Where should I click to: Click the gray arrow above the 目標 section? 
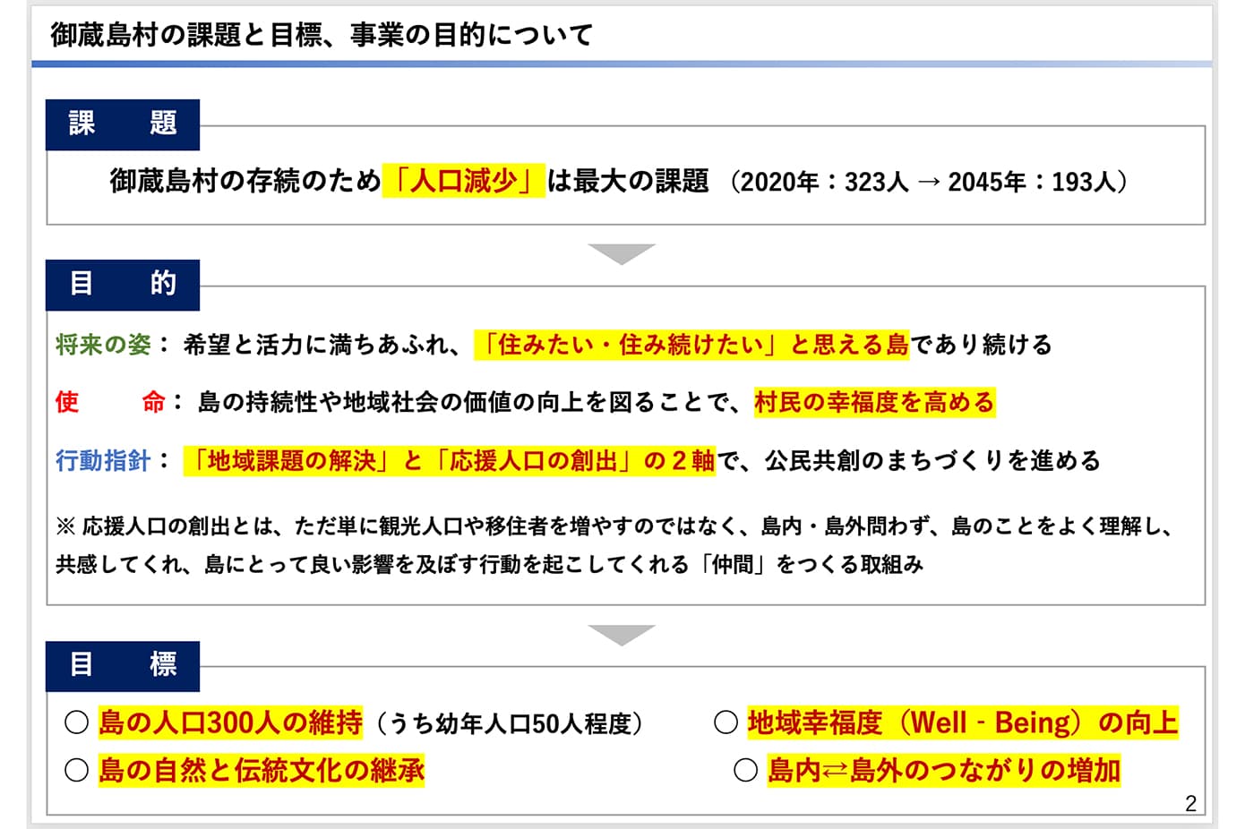[622, 636]
